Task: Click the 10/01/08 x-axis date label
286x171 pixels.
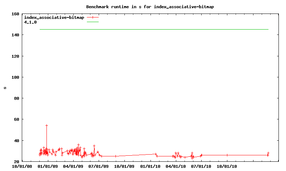Action: [22, 166]
